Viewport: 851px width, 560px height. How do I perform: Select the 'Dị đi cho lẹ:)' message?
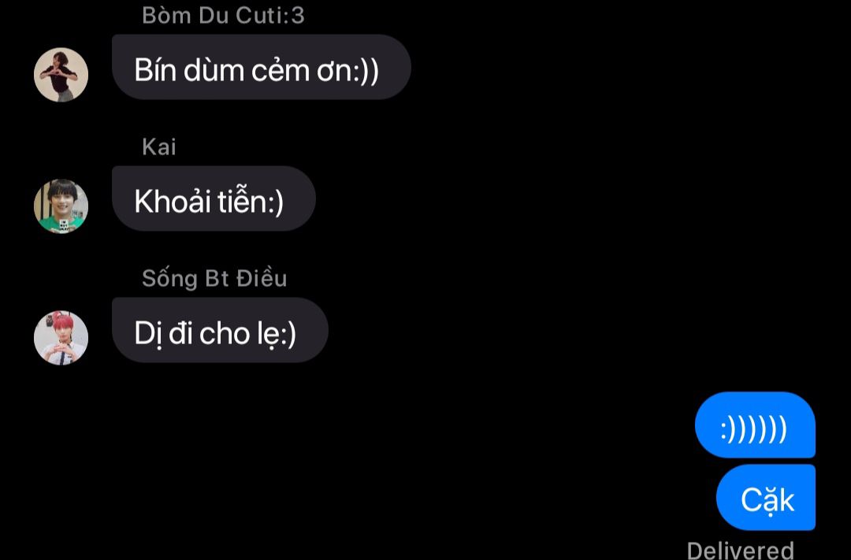220,330
